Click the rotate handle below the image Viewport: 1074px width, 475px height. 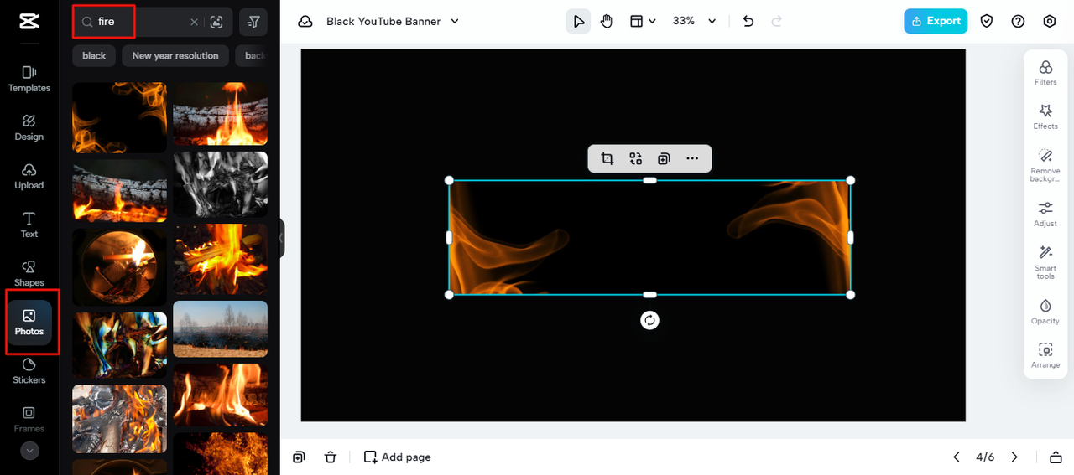click(x=649, y=320)
